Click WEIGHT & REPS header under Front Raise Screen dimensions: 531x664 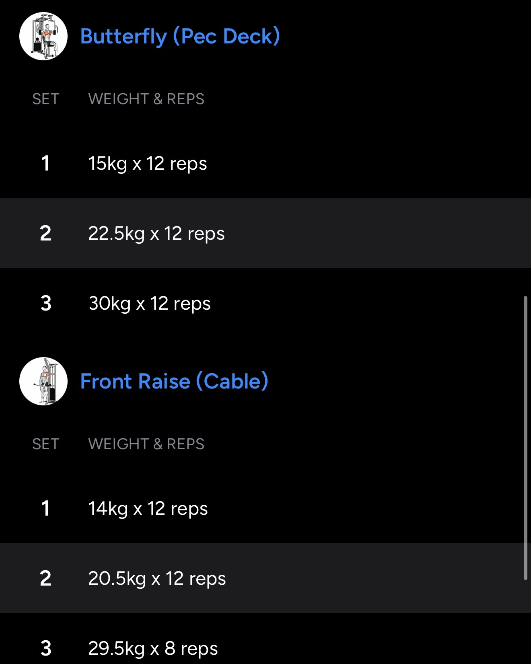[x=146, y=444]
